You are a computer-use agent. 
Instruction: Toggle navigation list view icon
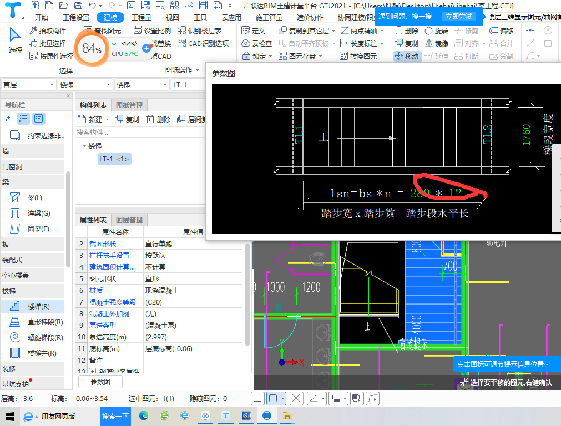(23, 119)
